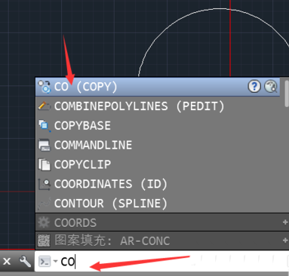The height and width of the screenshot is (276, 289).
Task: Expand the COORDS system variable category
Action: (285, 222)
